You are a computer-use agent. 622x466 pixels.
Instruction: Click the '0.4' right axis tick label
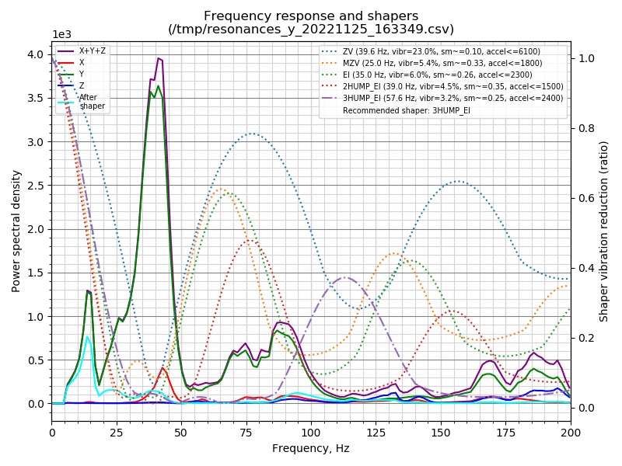(586, 268)
